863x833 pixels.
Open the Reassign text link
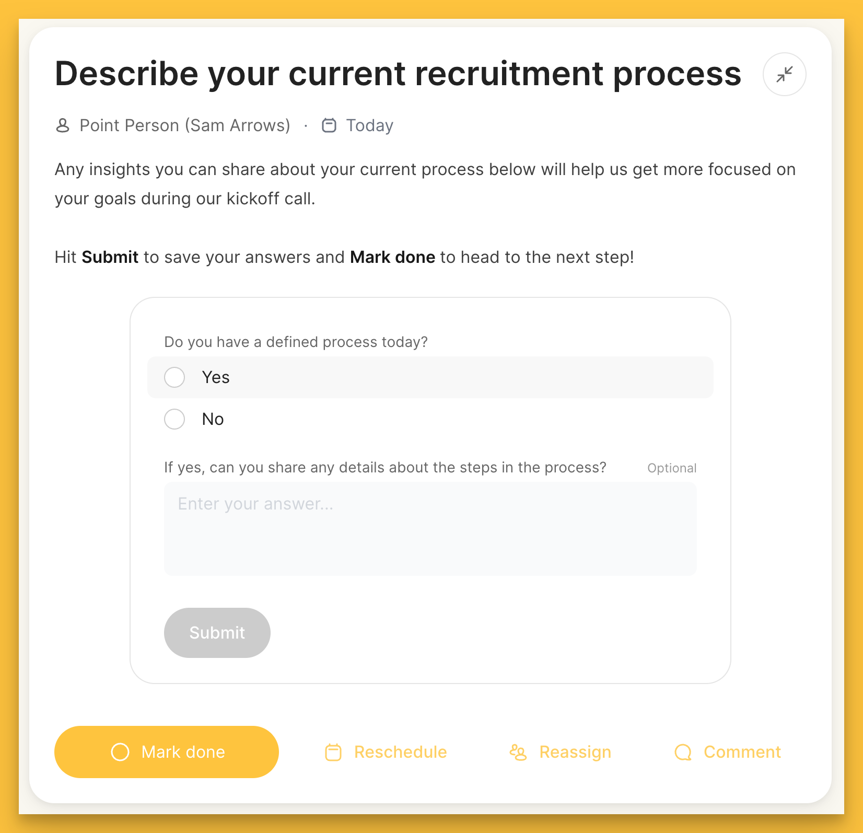point(575,752)
